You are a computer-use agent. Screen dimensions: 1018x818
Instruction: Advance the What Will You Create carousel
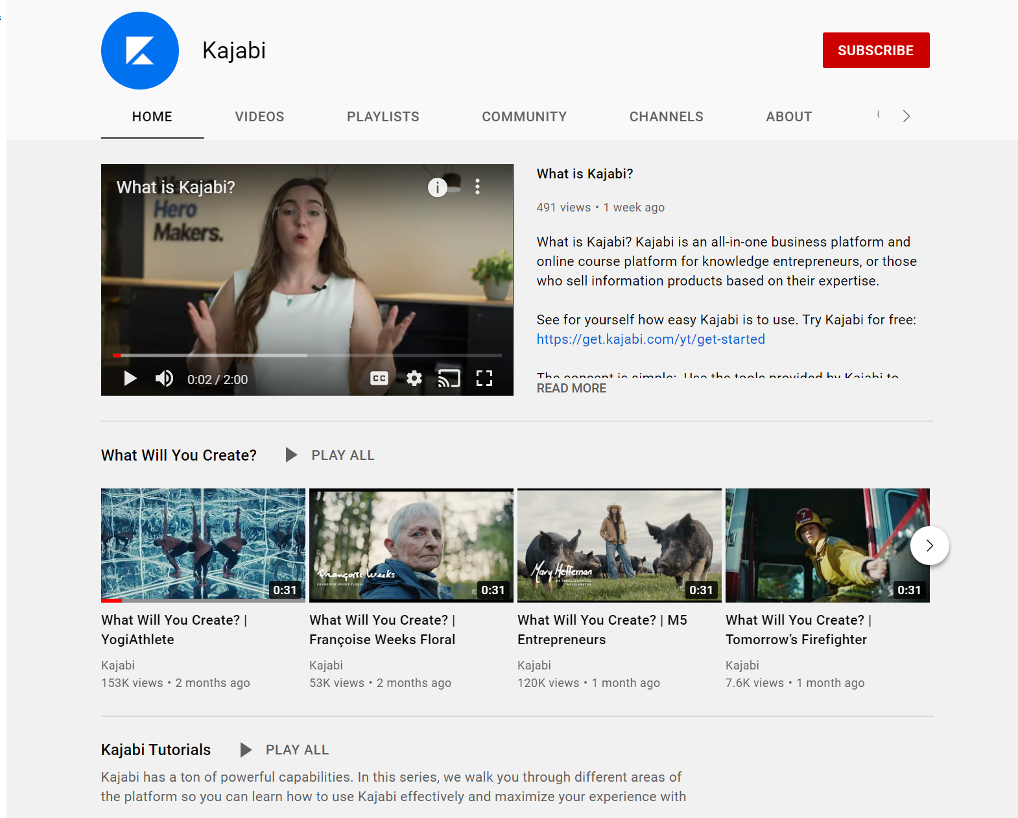[930, 546]
